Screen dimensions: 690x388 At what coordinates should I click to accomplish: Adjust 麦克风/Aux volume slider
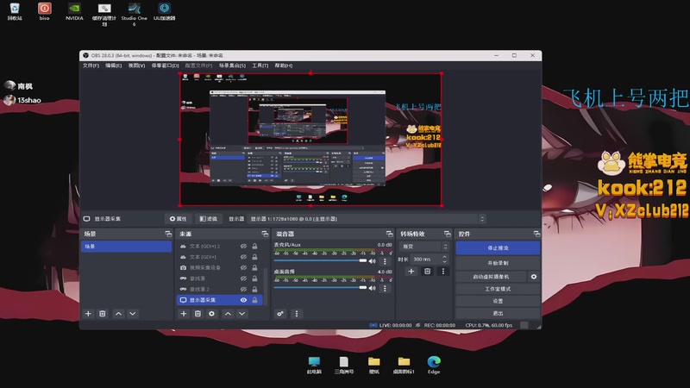click(x=320, y=261)
